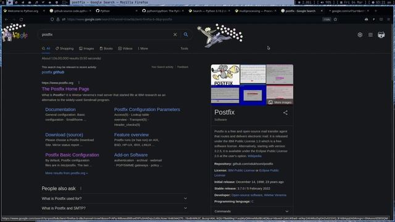Click the Feedback link
The height and width of the screenshot is (222, 395).
coord(183,67)
